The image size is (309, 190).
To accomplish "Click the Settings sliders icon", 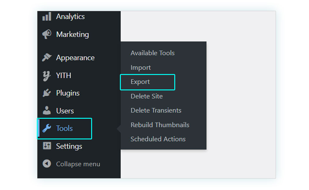I will (x=47, y=146).
